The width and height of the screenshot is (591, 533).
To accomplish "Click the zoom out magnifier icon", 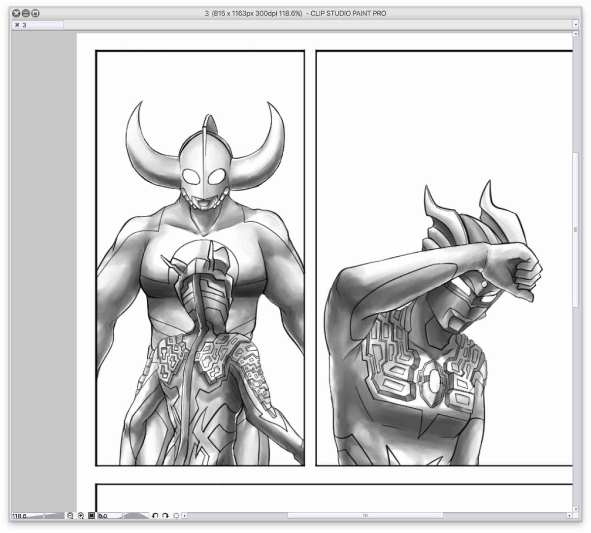I will coord(70,516).
